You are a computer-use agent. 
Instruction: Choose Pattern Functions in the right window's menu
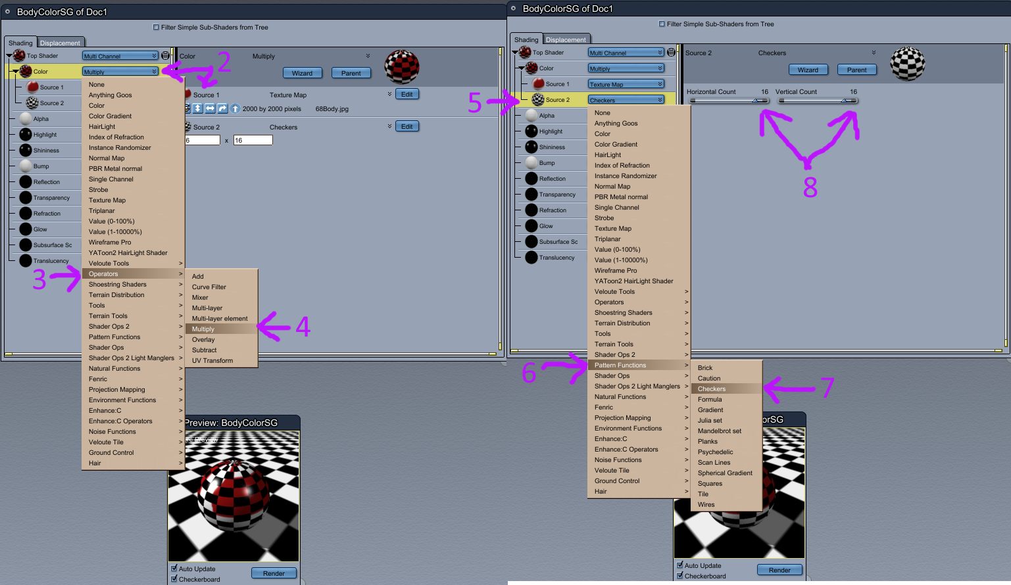click(639, 365)
